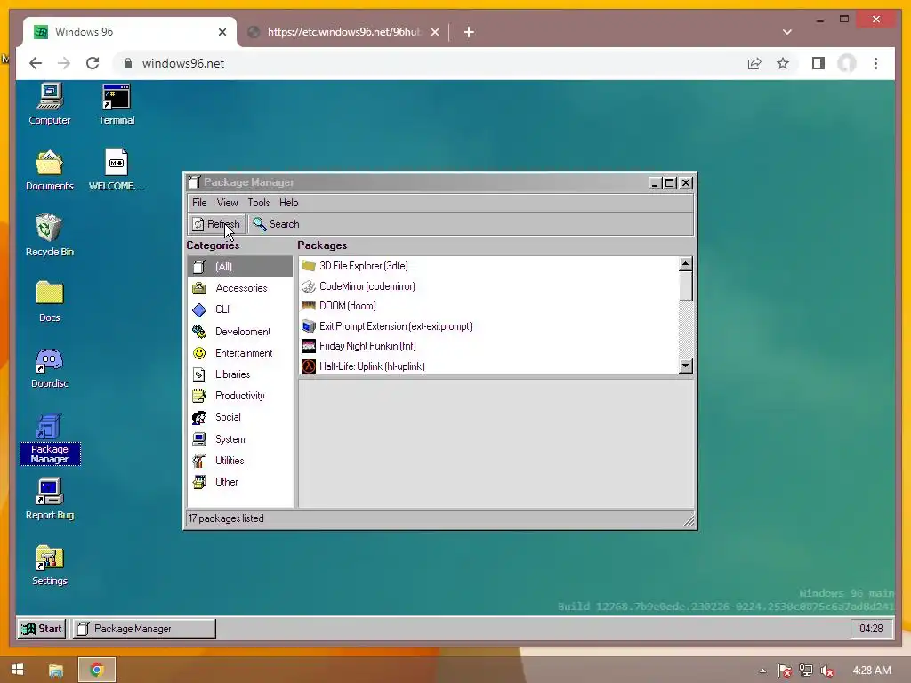Select the Friday Night Funkin (fnf) package
The height and width of the screenshot is (683, 911).
[x=488, y=346]
